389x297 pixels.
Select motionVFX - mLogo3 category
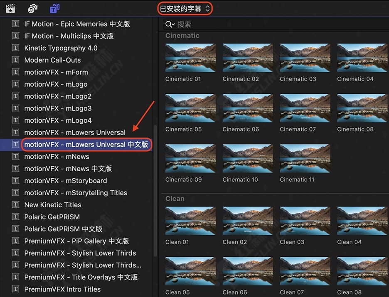click(x=58, y=108)
